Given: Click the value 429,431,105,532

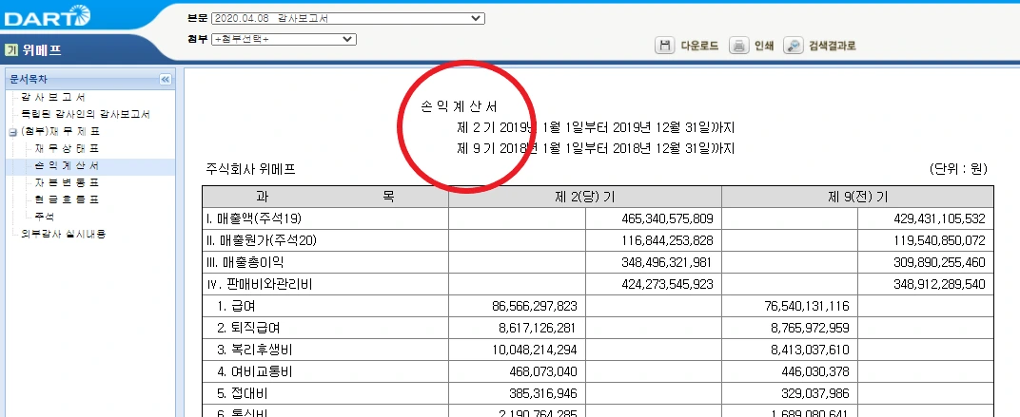Looking at the screenshot, I should tap(940, 218).
